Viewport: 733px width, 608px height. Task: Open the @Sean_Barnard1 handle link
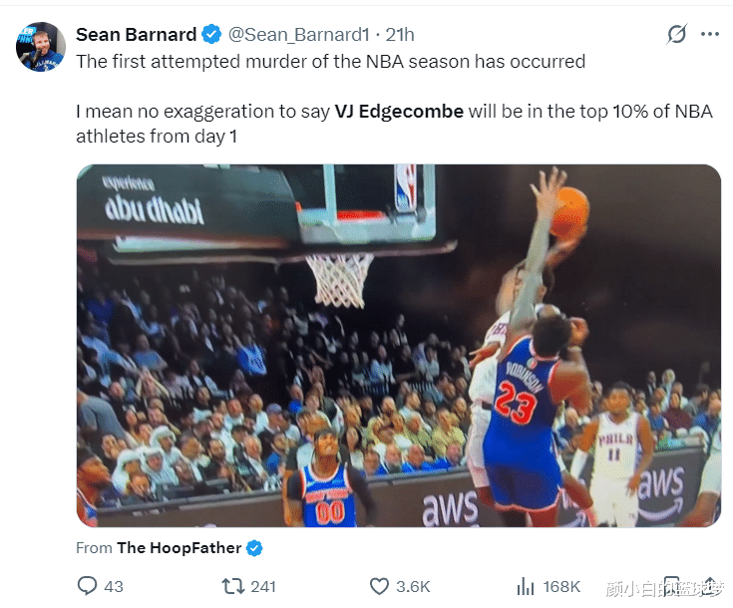[x=299, y=34]
